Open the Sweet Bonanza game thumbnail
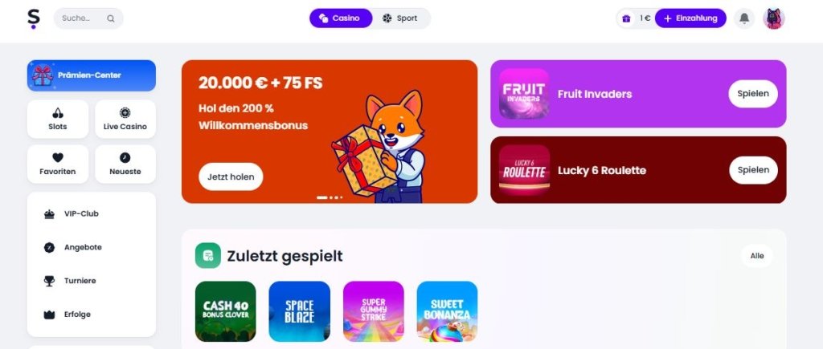The width and height of the screenshot is (823, 349). [x=447, y=311]
